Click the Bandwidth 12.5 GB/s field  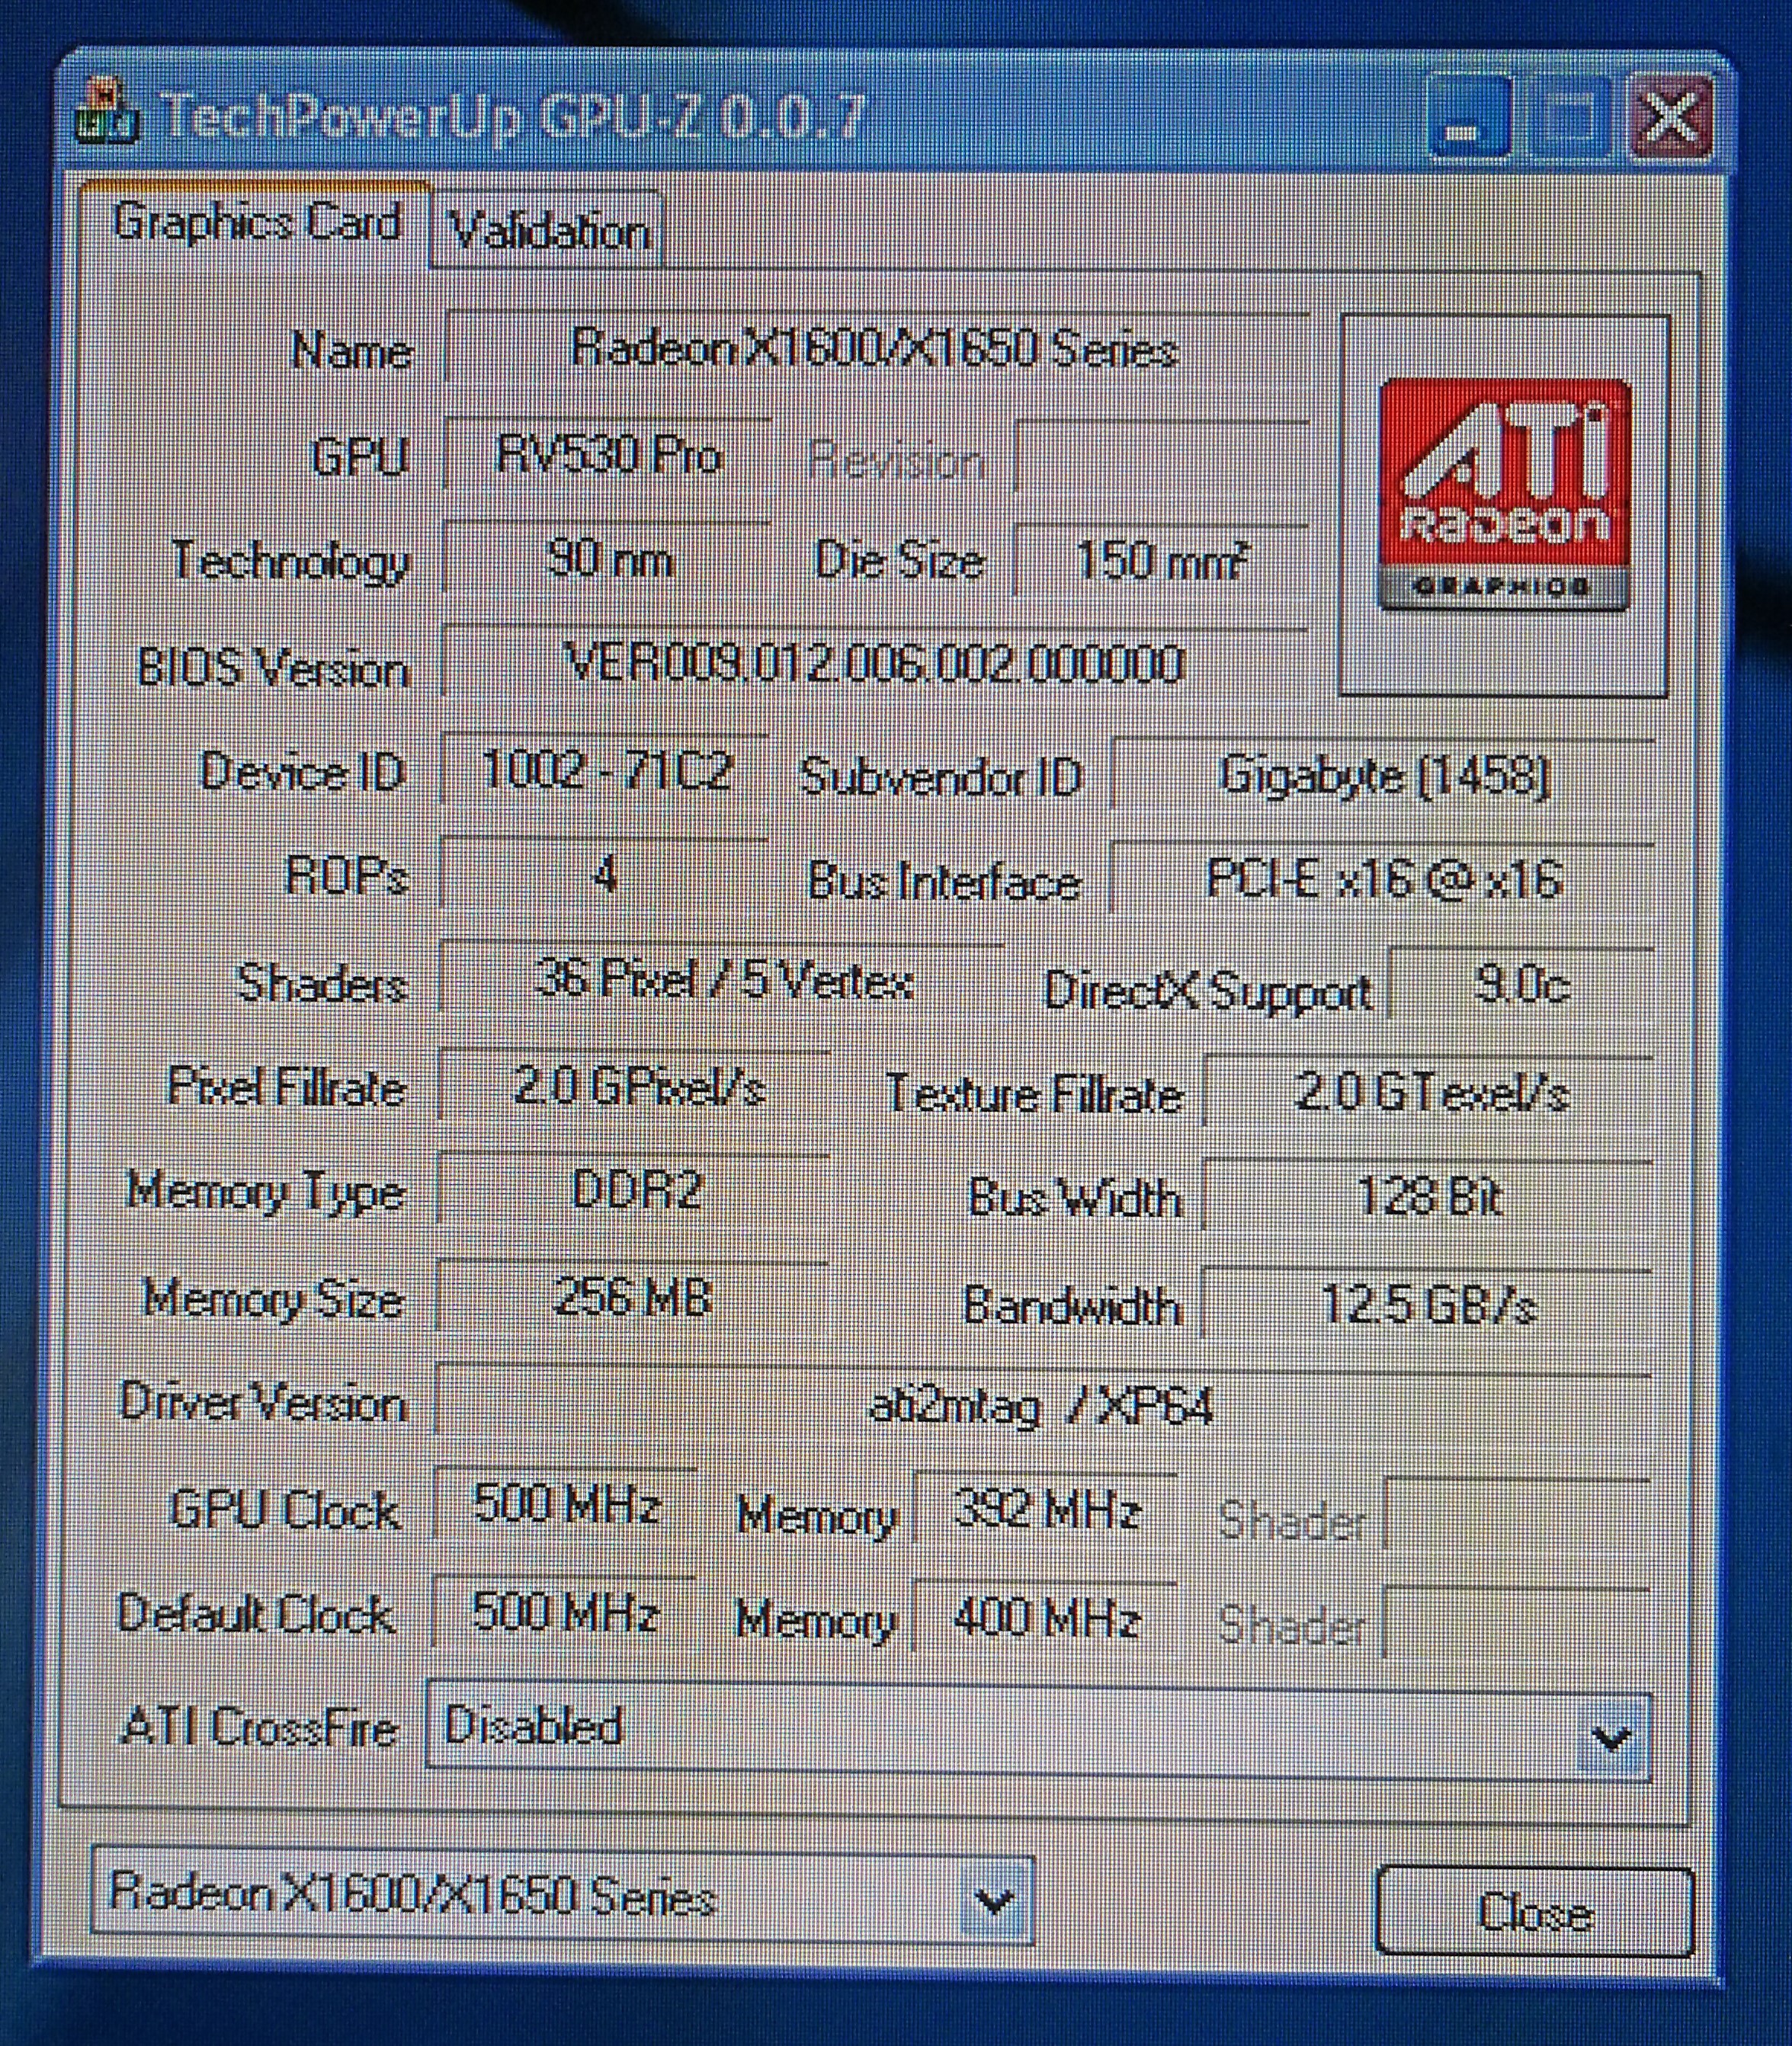[1426, 1305]
